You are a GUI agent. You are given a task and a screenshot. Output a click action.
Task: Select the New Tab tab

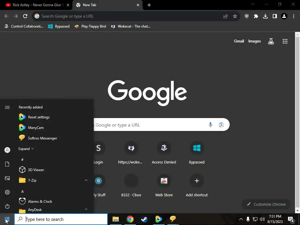point(107,5)
